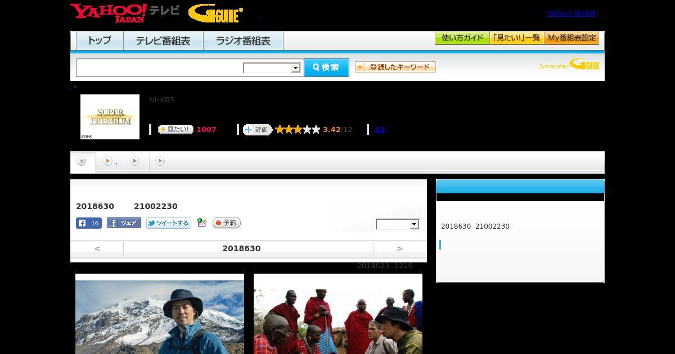Click the 評価 rating plus button
This screenshot has height=354, width=675.
[257, 130]
